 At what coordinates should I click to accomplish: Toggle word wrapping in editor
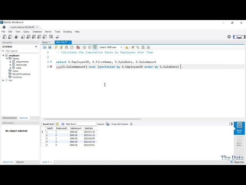[148, 47]
